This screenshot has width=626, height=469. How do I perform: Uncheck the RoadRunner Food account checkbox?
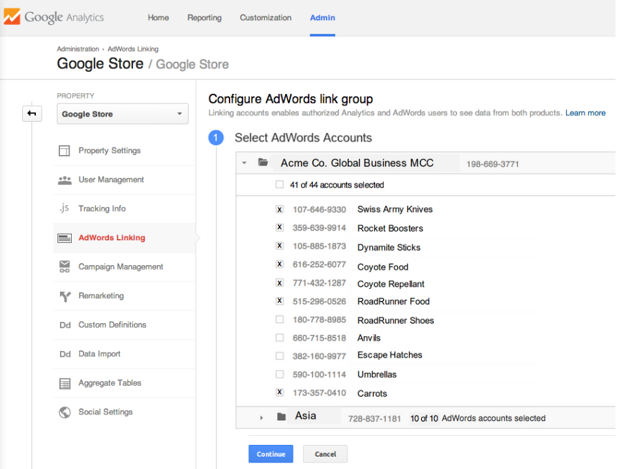click(x=280, y=301)
